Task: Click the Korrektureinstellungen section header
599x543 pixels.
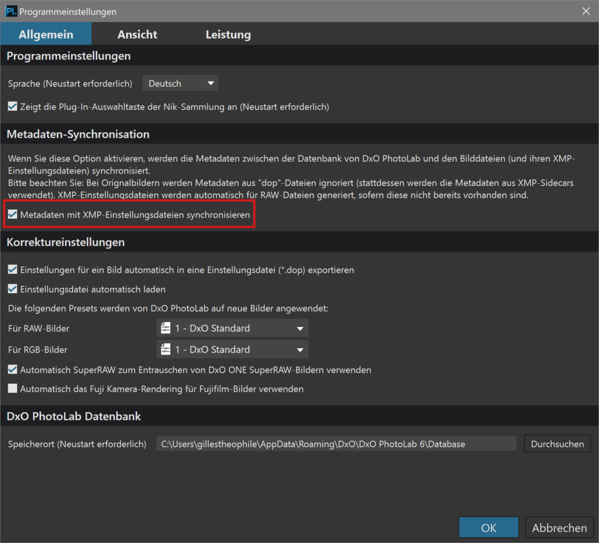Action: point(66,242)
